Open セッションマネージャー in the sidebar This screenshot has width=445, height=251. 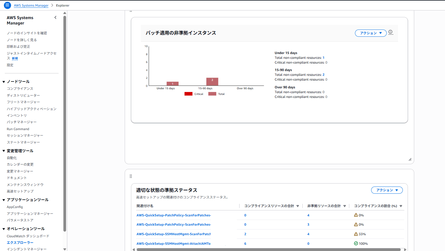[25, 135]
